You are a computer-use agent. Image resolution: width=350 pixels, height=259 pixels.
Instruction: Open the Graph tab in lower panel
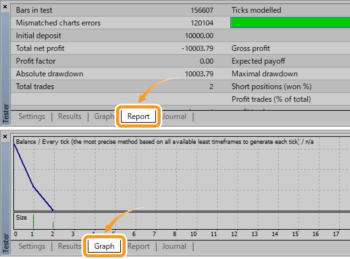tap(104, 246)
